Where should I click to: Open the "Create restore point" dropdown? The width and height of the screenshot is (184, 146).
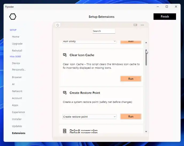coord(89,117)
